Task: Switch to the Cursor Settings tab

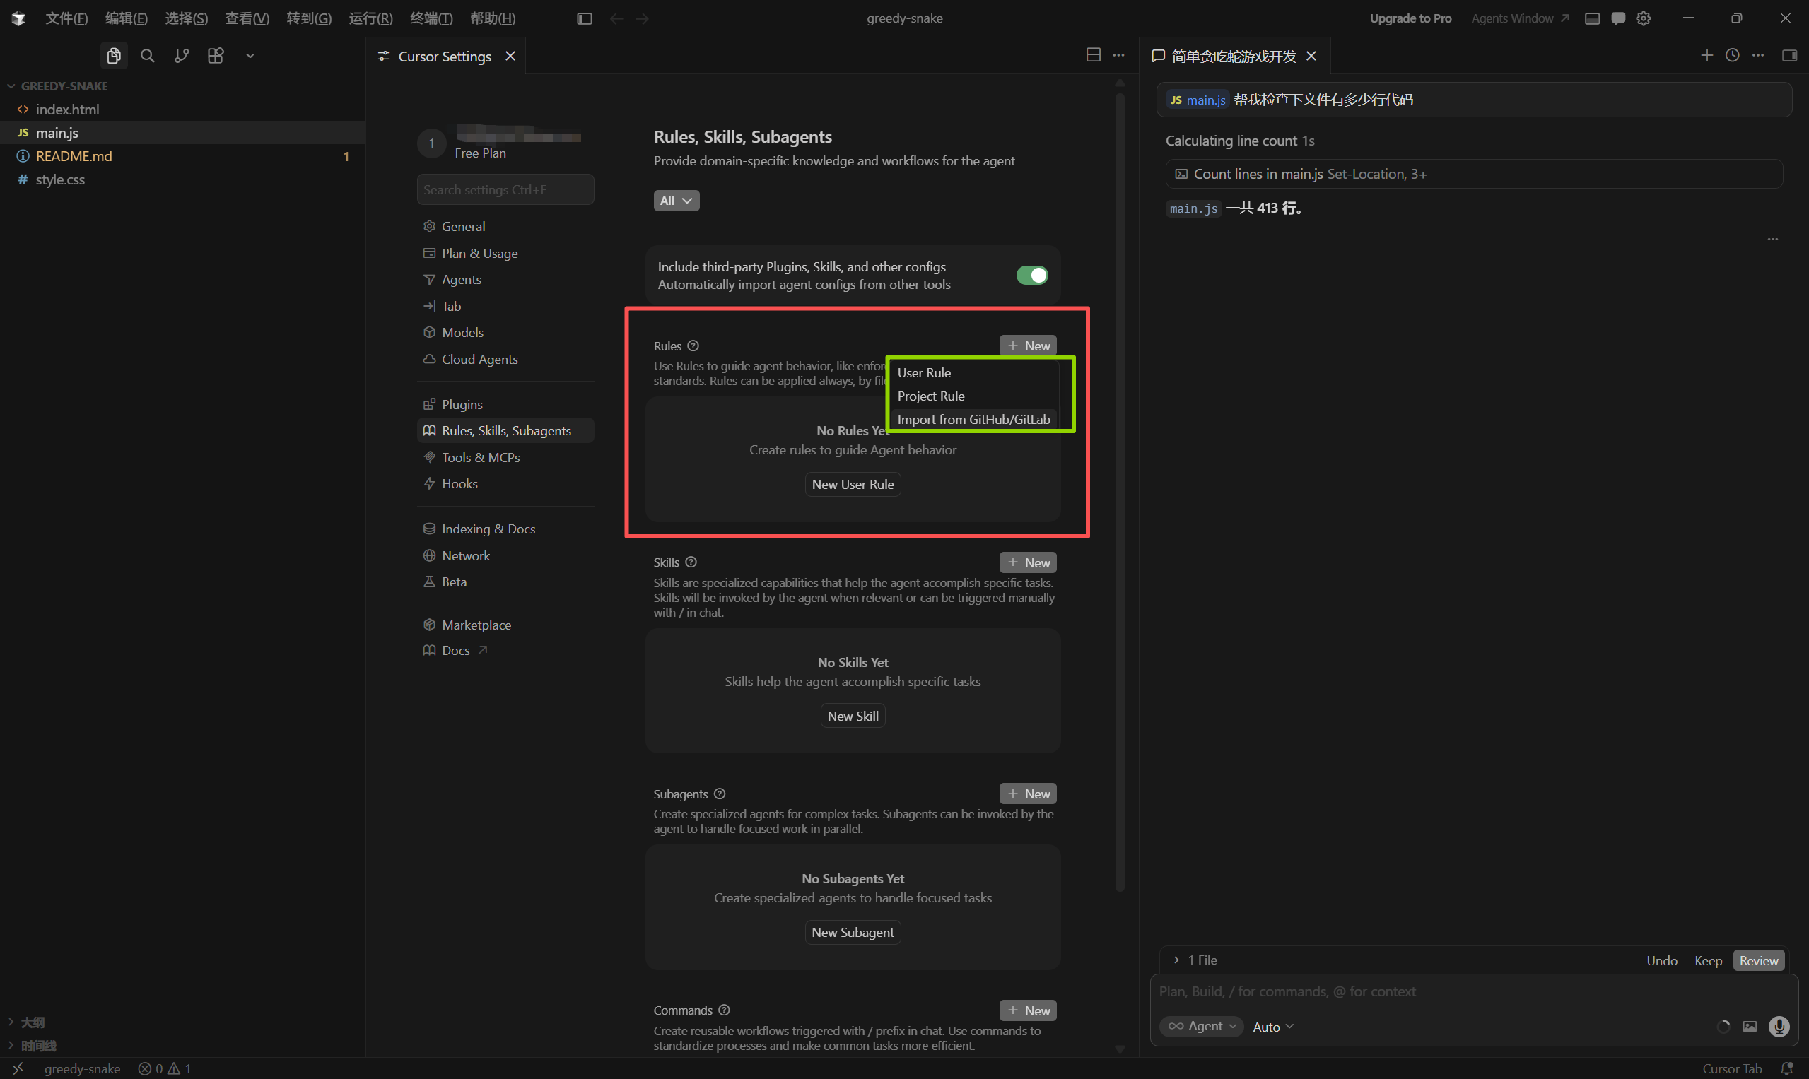Action: click(445, 56)
